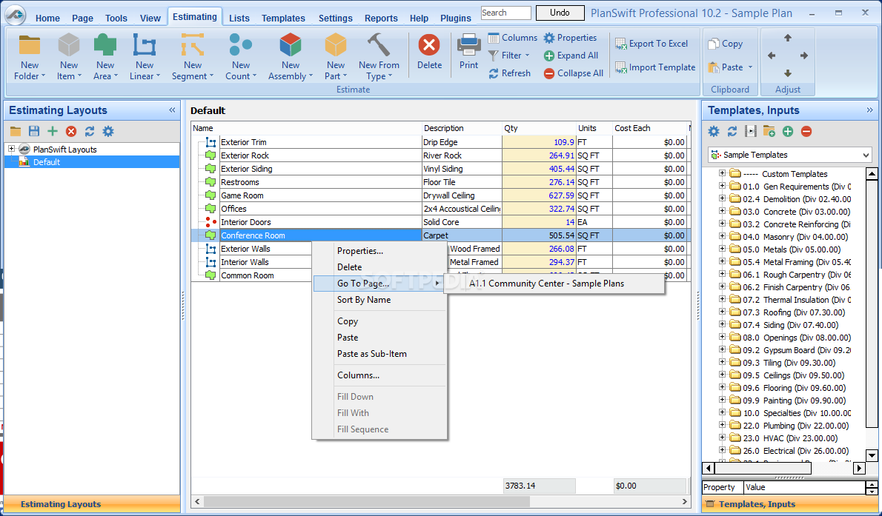
Task: Click the Adjust down arrow
Action: (x=787, y=73)
